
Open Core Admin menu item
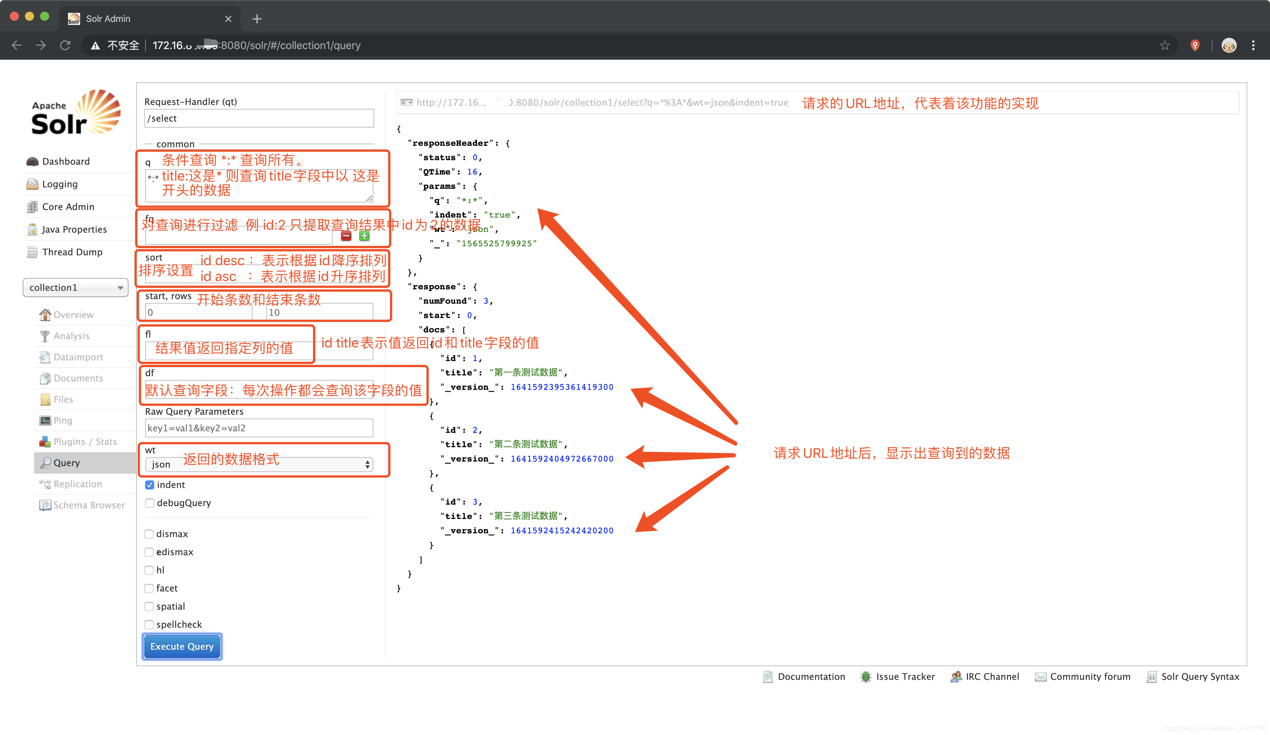(x=68, y=207)
